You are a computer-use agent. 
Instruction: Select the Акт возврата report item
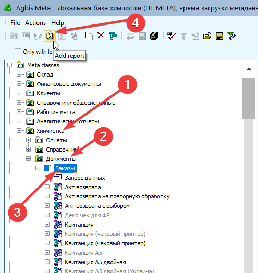(x=83, y=187)
